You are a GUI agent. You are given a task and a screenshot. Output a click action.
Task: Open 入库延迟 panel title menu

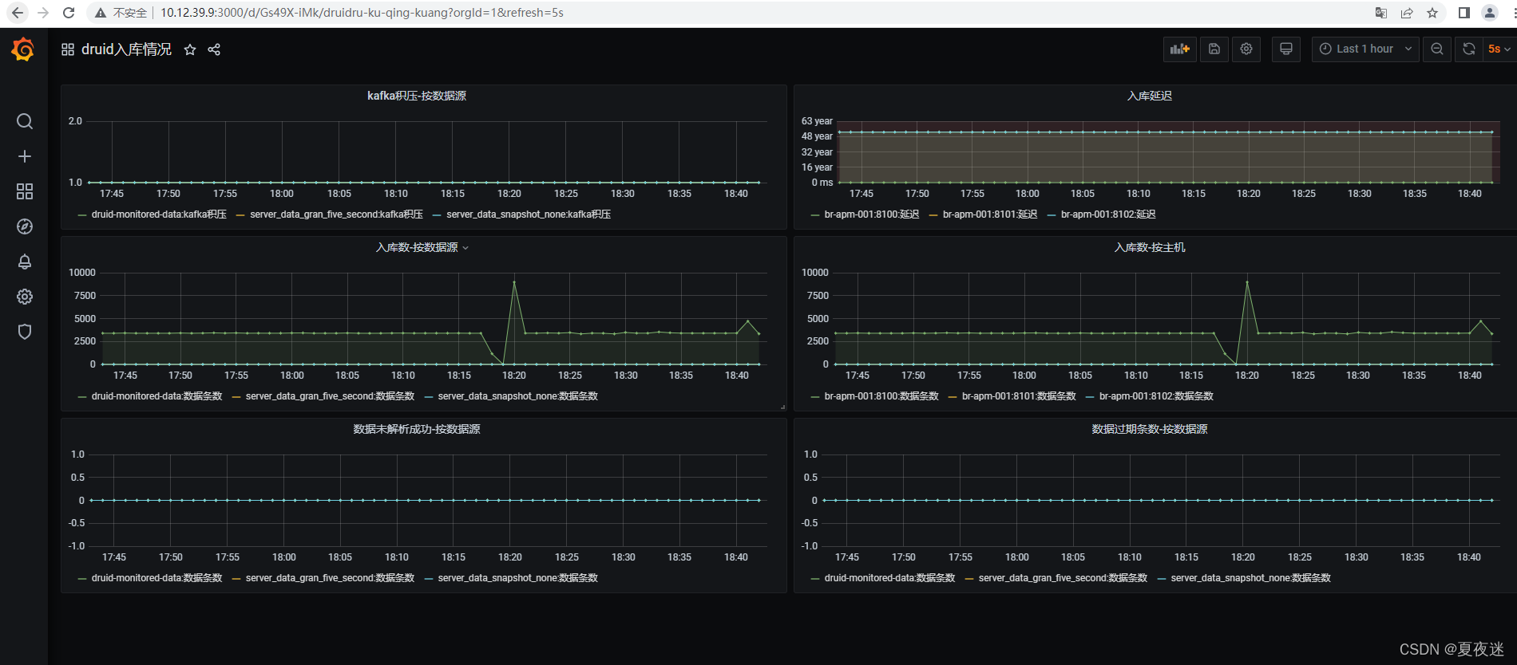(1150, 96)
